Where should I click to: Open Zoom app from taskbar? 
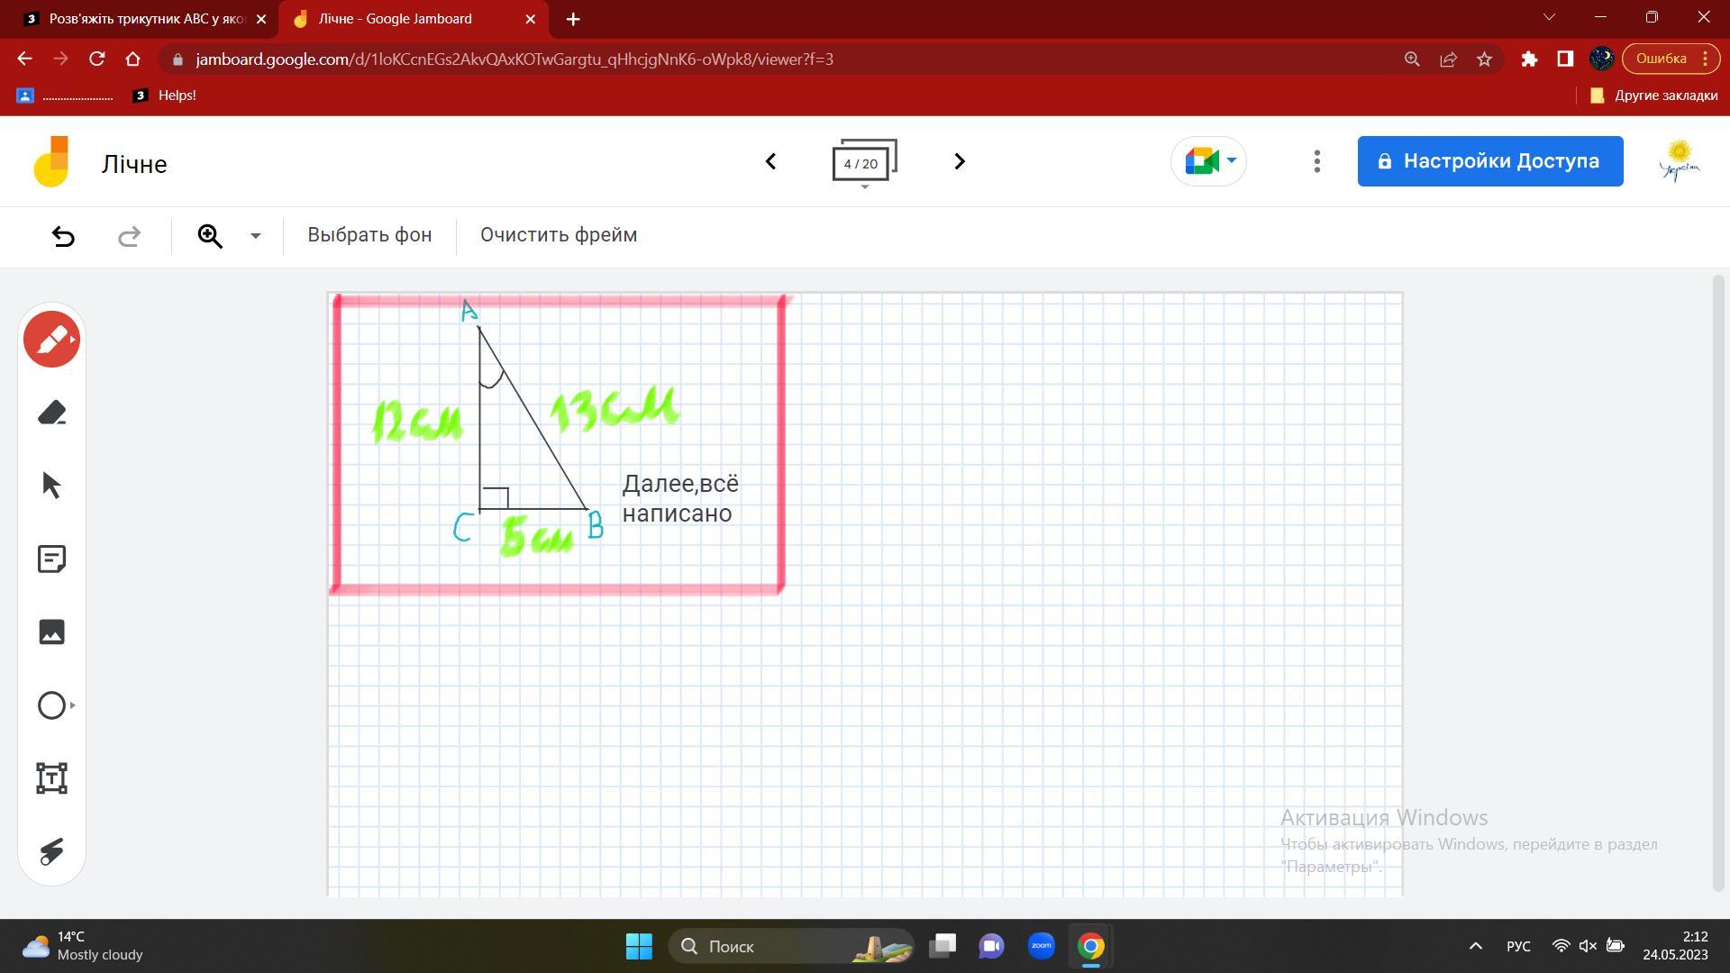(x=1041, y=946)
